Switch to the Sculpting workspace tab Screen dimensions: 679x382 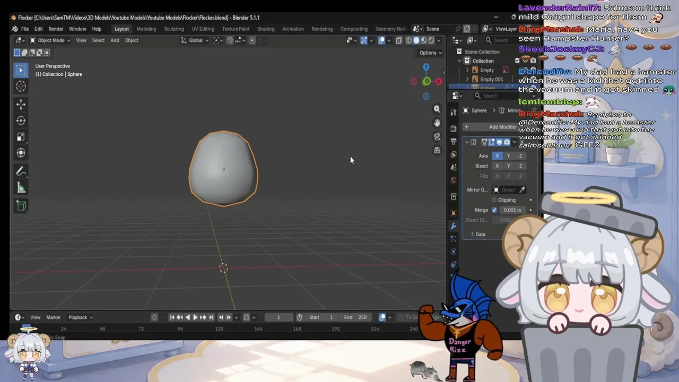pyautogui.click(x=174, y=29)
